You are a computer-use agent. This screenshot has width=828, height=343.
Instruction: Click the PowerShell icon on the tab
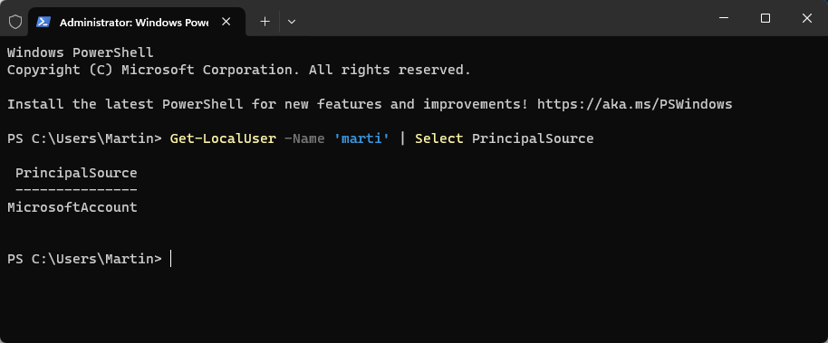coord(43,22)
